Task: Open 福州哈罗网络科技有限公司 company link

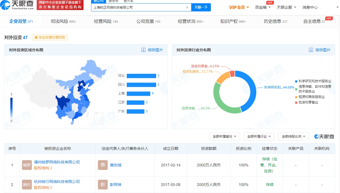Action: (57, 162)
